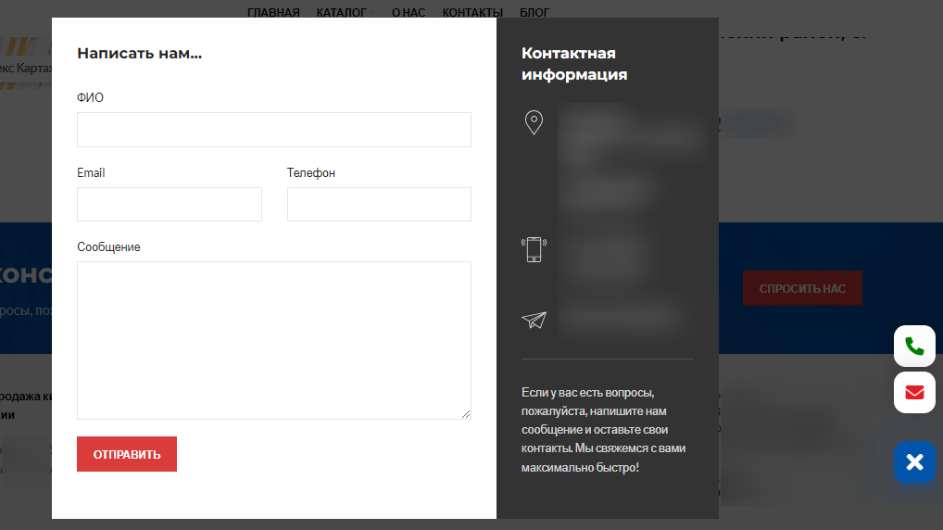Click the СПРОСИТЬ НАС button
The image size is (943, 530).
tap(802, 288)
